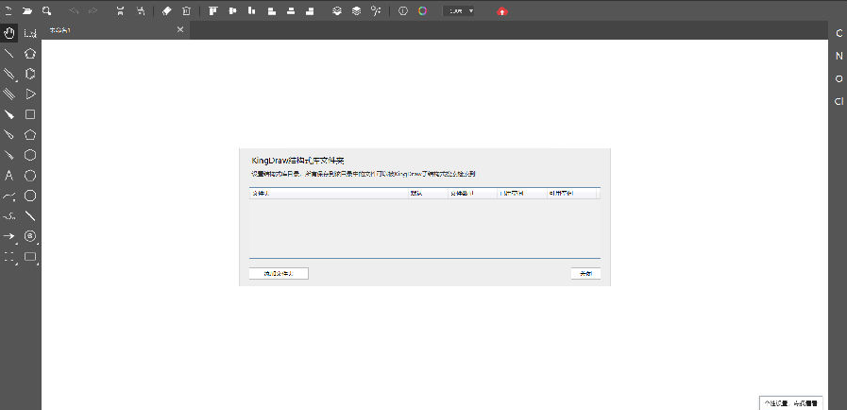Click the trash delete icon
847x410 pixels.
pyautogui.click(x=186, y=10)
